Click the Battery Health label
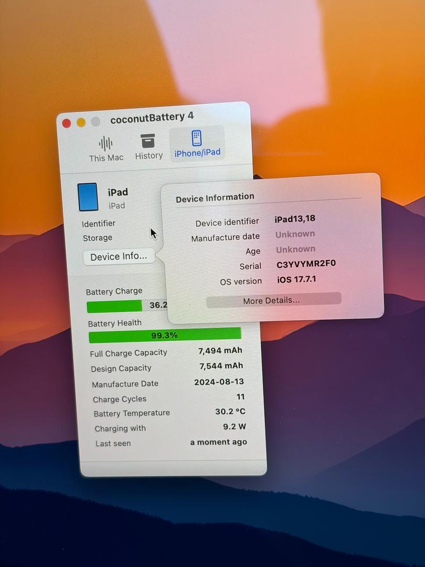This screenshot has width=425, height=567. [115, 323]
